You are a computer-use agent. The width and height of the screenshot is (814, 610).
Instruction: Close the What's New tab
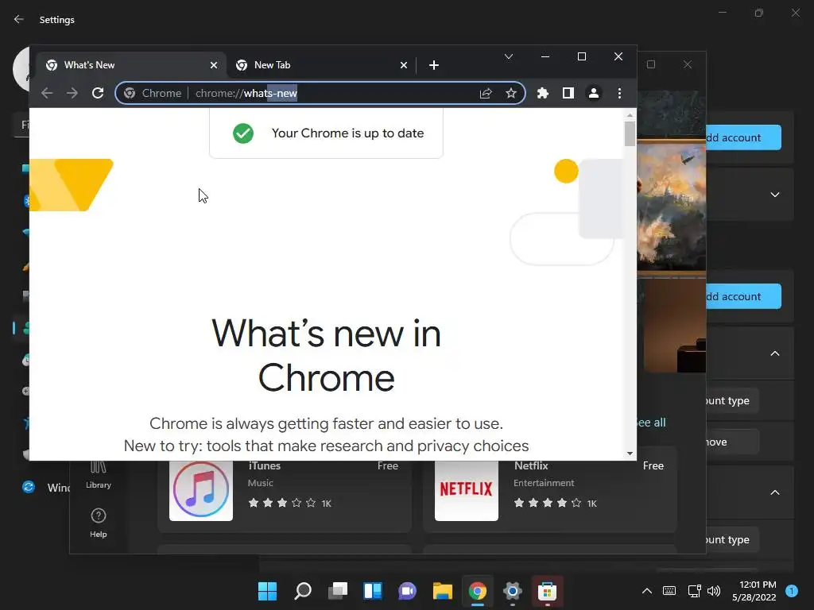(x=213, y=65)
